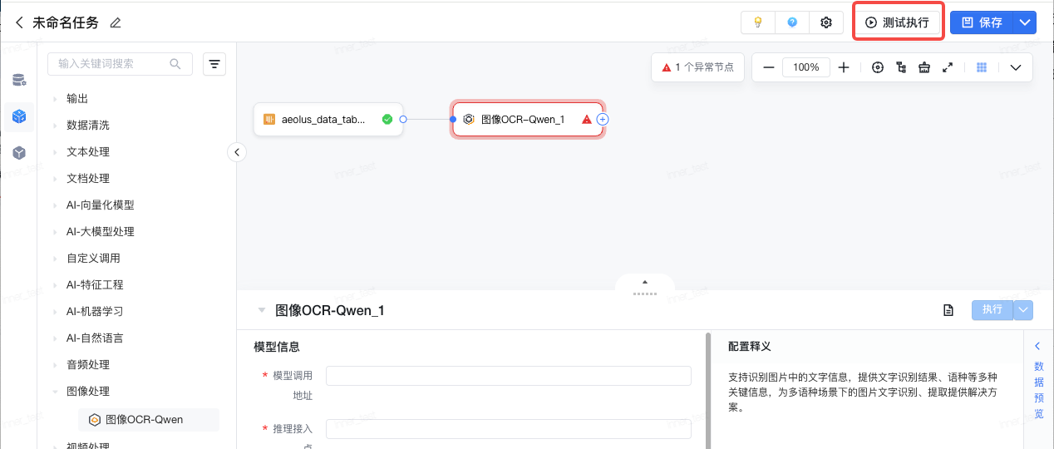
Task: Click the 1 个异常节点 warning button
Action: coord(697,67)
